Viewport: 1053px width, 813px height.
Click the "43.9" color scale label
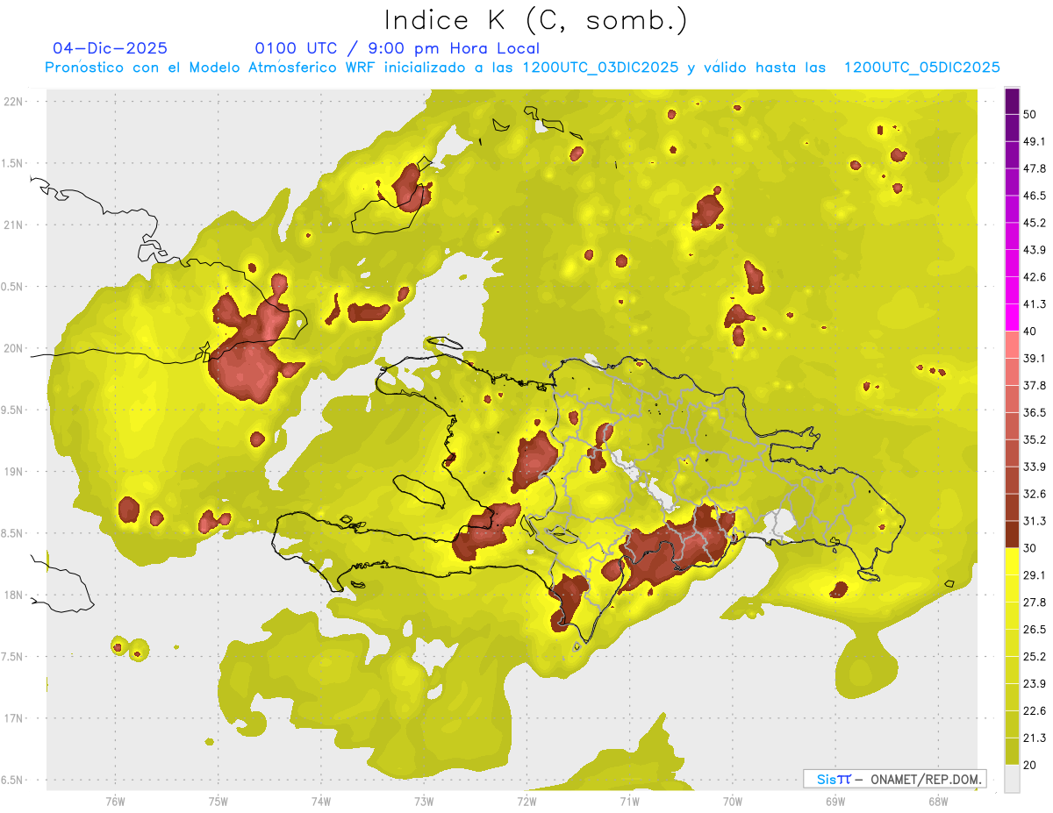click(1035, 250)
